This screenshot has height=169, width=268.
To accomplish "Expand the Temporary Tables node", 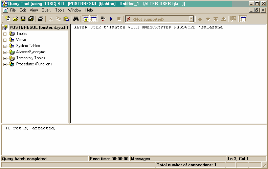I will click(5, 58).
